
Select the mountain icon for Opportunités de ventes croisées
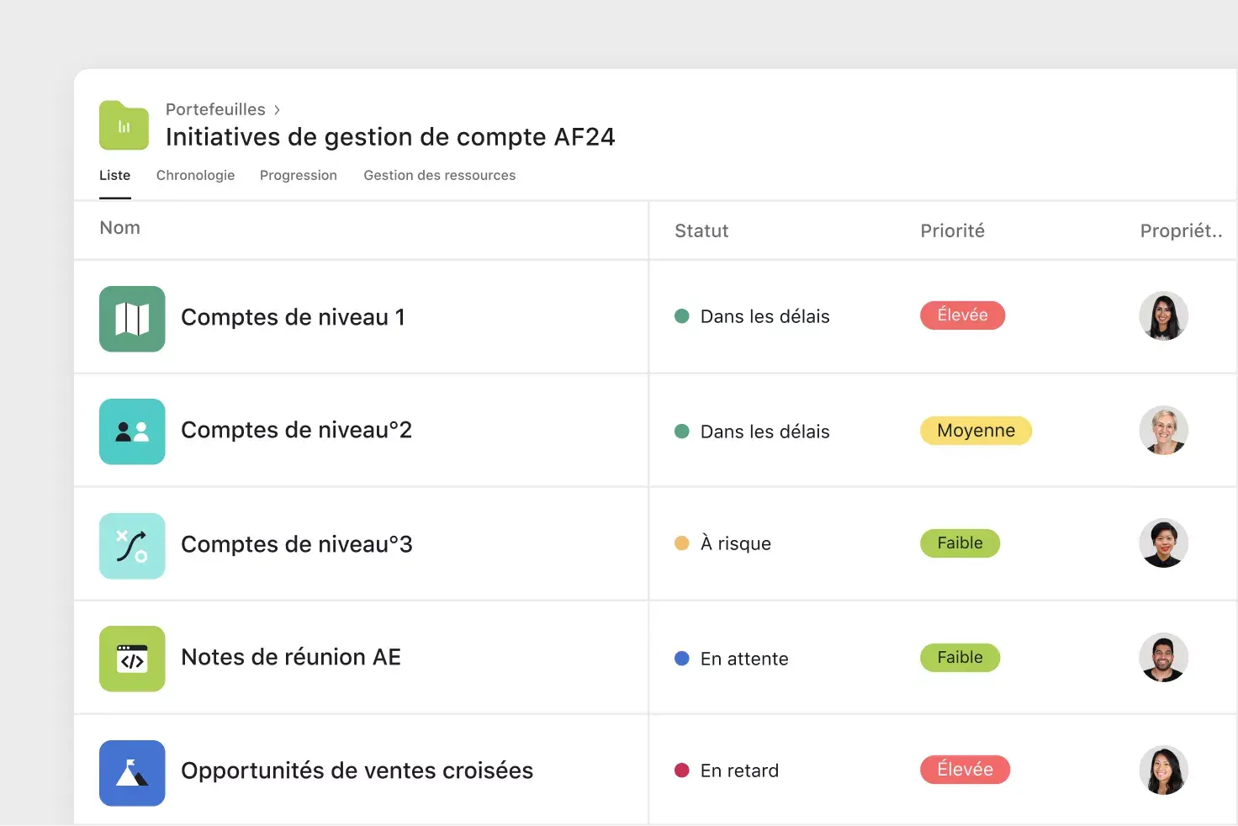pyautogui.click(x=132, y=772)
